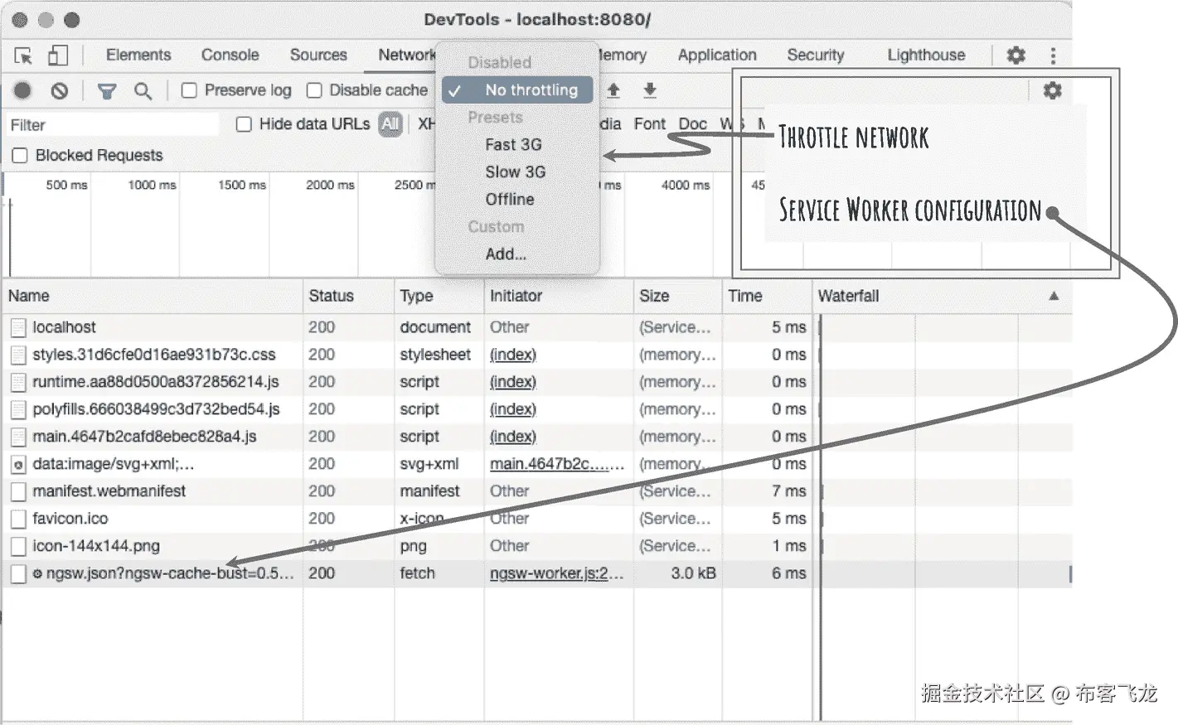The image size is (1178, 725).
Task: Click the file icon beside manifest.webmanifest
Action: click(18, 492)
